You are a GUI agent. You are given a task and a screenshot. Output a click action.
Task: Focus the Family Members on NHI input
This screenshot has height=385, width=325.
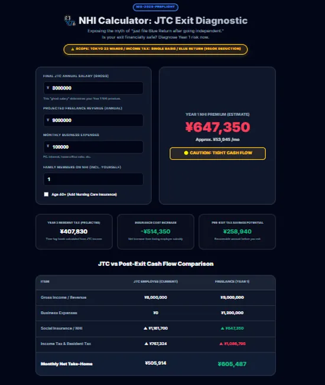coord(93,179)
